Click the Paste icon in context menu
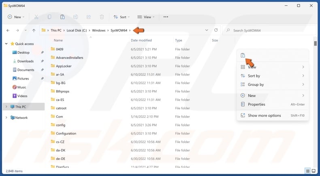Viewport: 320px width, 176px height. [x=243, y=55]
